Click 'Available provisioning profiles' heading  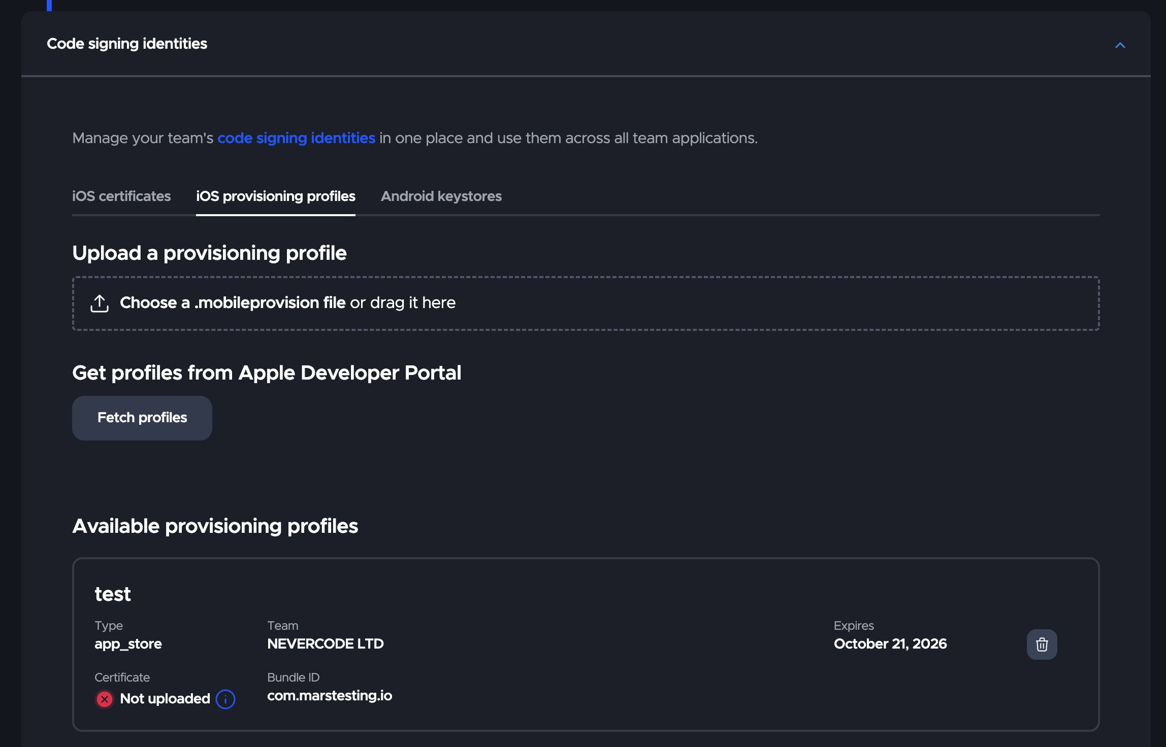[x=215, y=526]
